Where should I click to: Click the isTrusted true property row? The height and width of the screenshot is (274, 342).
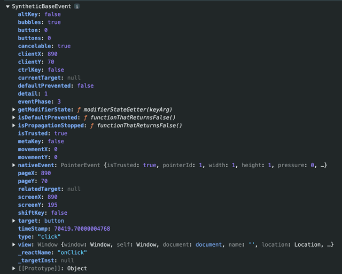(x=42, y=134)
